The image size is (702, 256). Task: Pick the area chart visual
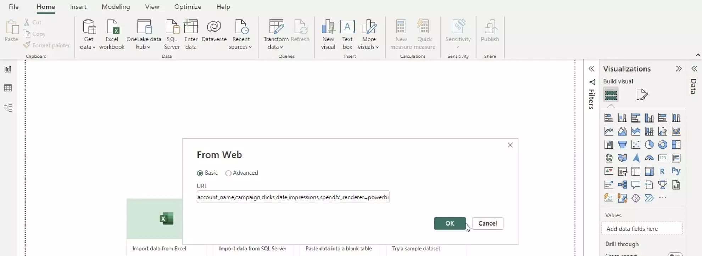click(x=622, y=131)
